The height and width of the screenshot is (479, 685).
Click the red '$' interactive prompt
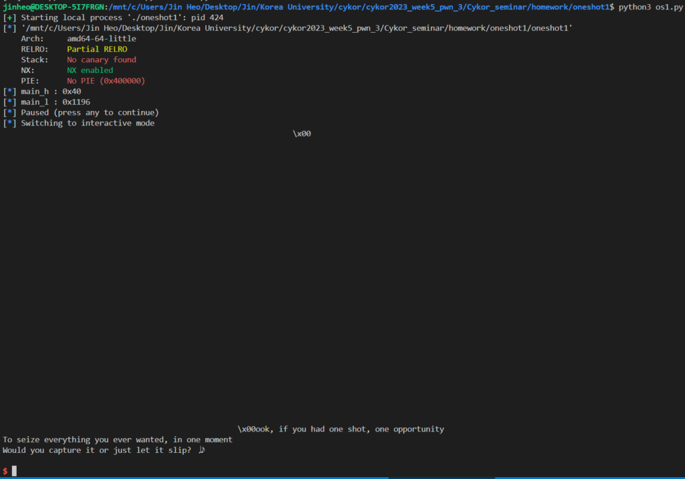pos(5,471)
